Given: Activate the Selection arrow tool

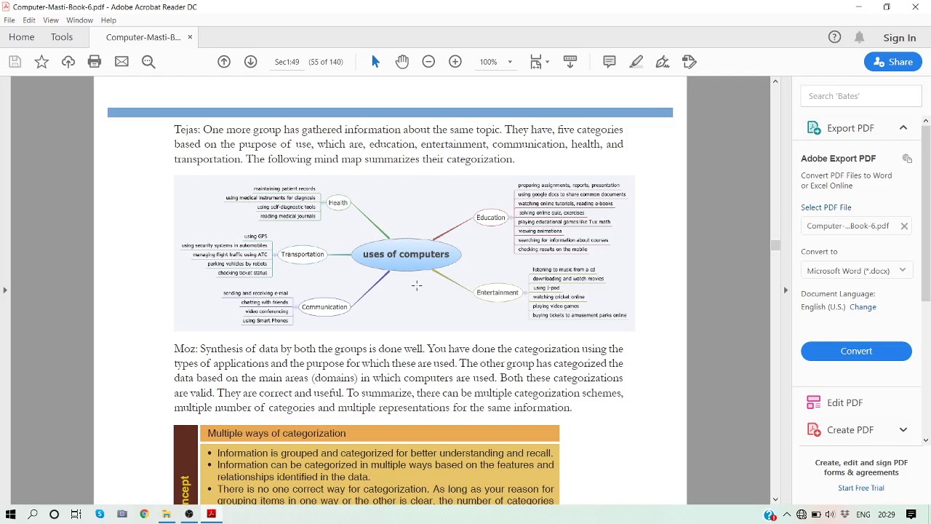Looking at the screenshot, I should pos(375,62).
